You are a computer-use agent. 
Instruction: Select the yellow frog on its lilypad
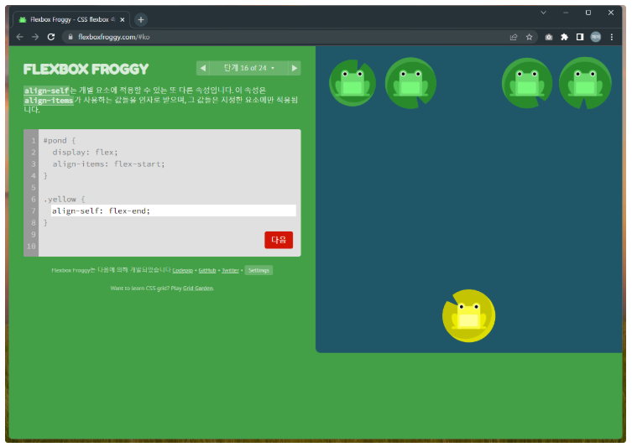[x=468, y=315]
